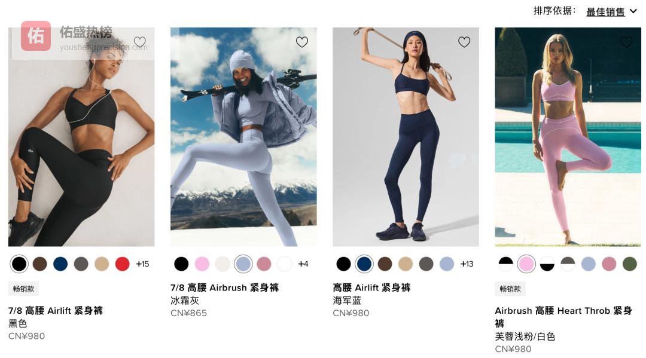Favorite the black 7/8 Airlift leggings with heart
Viewport: 646px width, 358px height.
click(139, 42)
